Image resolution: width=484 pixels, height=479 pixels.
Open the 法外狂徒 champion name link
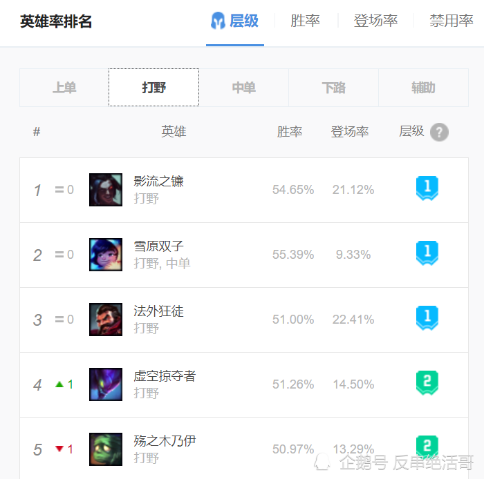[x=158, y=311]
